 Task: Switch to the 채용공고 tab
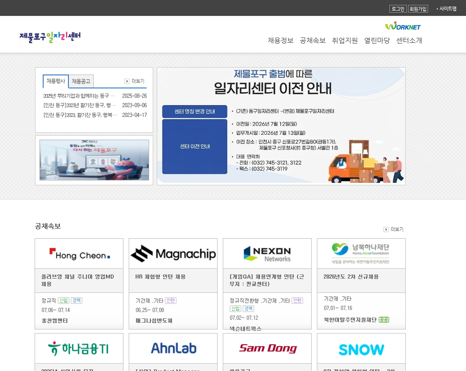pos(81,81)
